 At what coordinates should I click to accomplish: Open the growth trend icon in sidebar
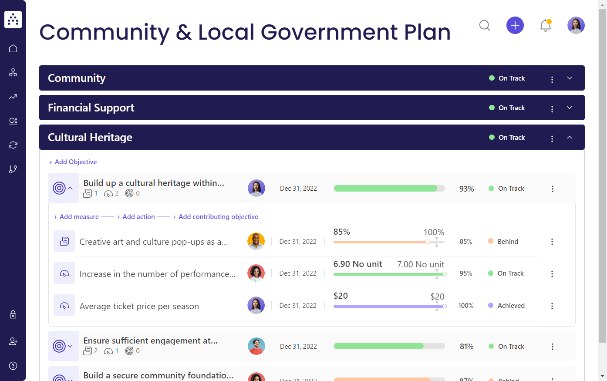tap(13, 97)
